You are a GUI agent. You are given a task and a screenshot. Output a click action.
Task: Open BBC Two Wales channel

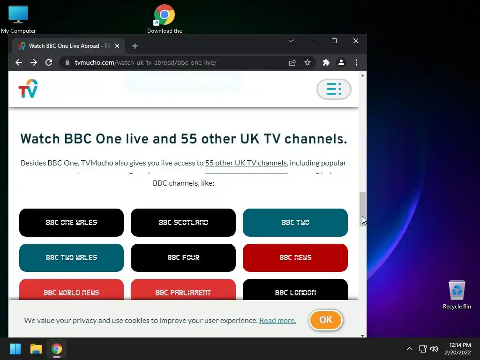coord(71,258)
